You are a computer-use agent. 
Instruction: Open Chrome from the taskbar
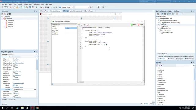pyautogui.click(x=37, y=108)
